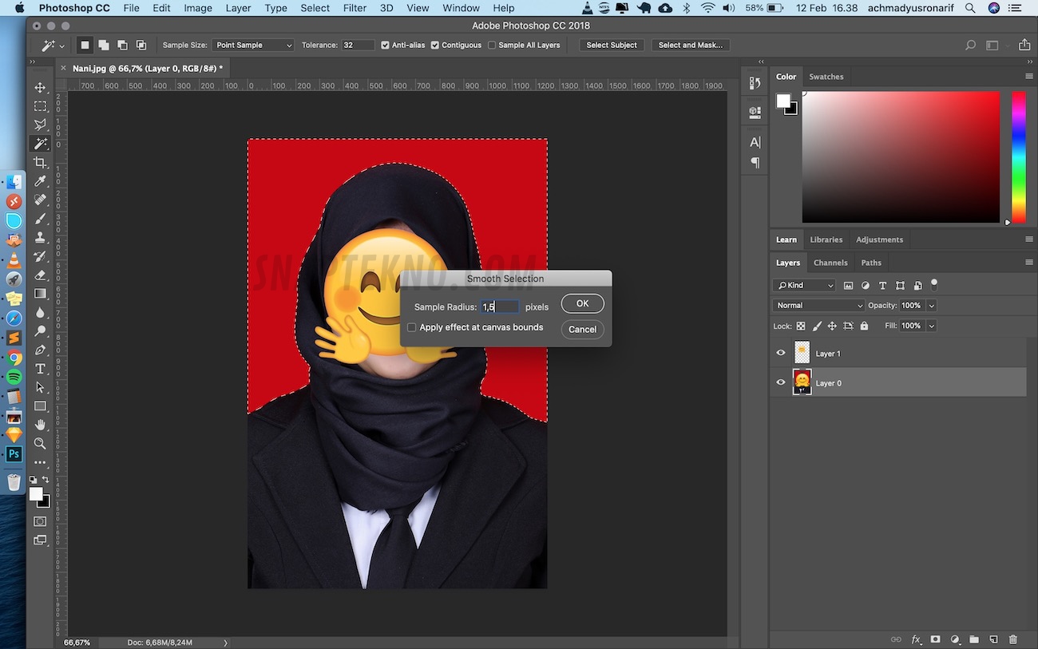Hide Layer 1 visibility eye
This screenshot has width=1038, height=649.
coord(781,353)
